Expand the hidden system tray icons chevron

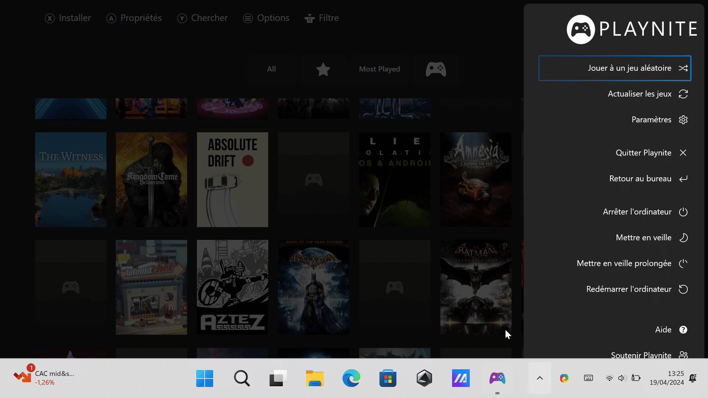pos(540,378)
